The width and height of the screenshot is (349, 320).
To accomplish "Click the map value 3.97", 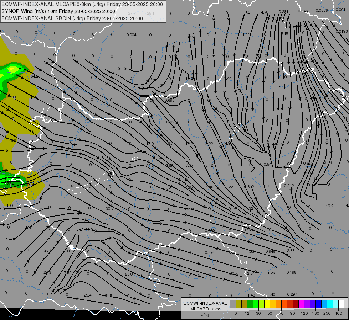I will point(70,186).
